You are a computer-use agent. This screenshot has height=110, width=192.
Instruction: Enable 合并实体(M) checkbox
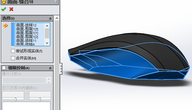(13, 58)
